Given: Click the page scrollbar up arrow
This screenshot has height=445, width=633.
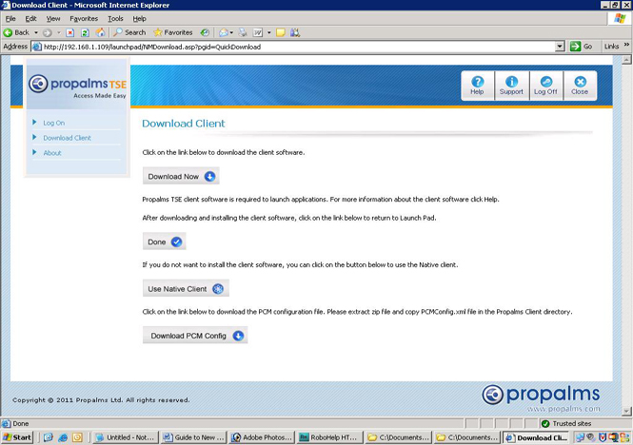Looking at the screenshot, I should click(626, 60).
